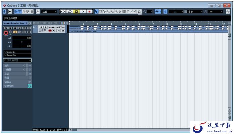Open the 1/16 quantize dropdown
235x134 pixels.
(x=215, y=11)
